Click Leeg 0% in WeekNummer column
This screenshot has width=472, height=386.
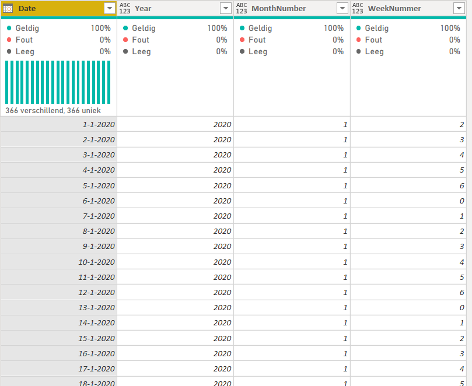[408, 51]
